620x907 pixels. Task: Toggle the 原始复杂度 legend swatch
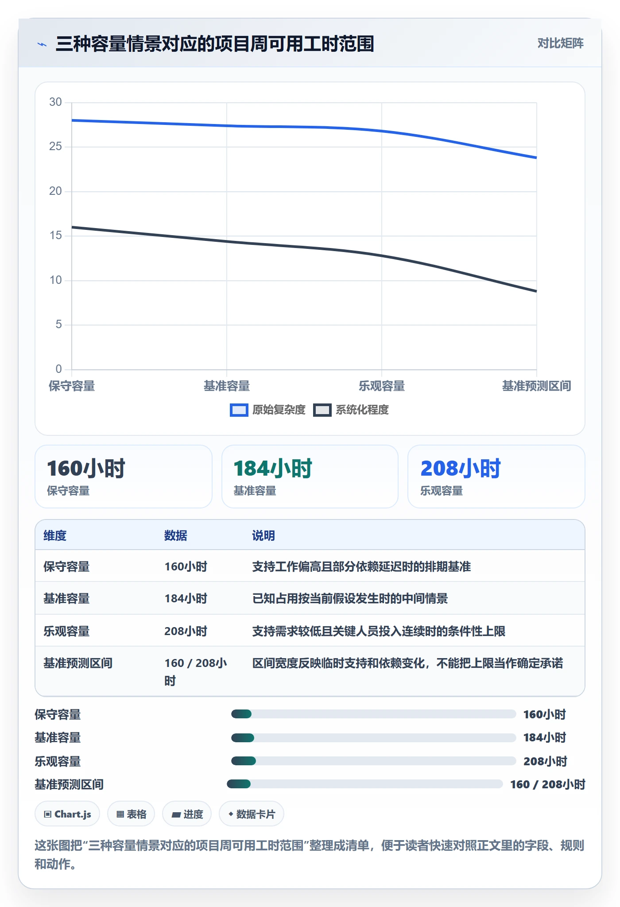tap(239, 410)
